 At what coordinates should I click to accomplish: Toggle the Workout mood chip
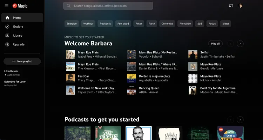[x=88, y=24]
